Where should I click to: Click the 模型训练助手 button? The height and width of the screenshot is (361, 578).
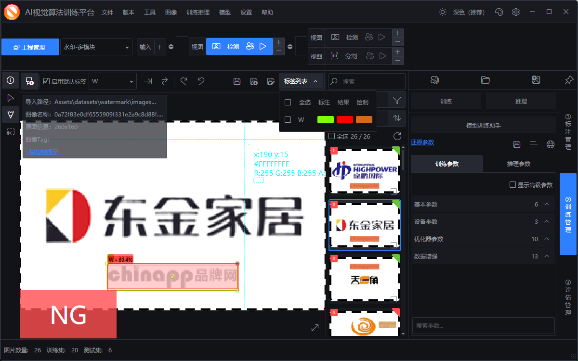pos(484,125)
